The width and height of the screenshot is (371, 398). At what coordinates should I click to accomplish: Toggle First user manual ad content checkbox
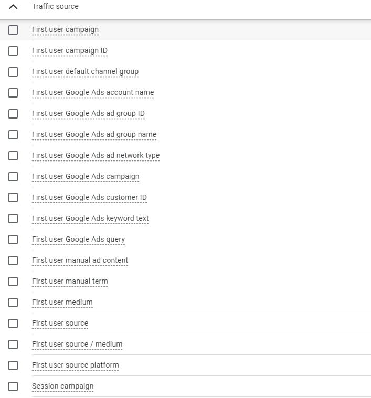[x=13, y=261]
